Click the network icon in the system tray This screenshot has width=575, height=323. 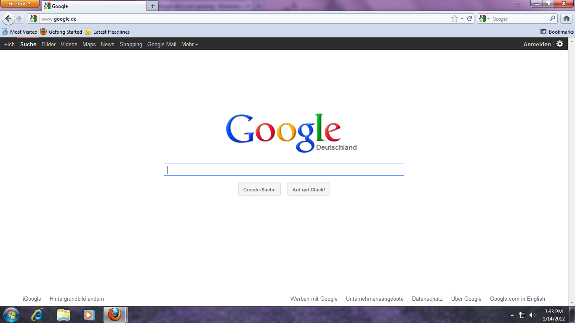(x=522, y=315)
